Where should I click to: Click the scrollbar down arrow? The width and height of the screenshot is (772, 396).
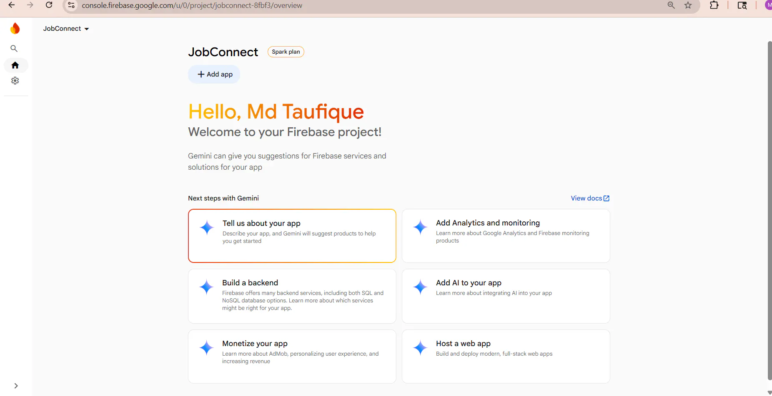(769, 392)
